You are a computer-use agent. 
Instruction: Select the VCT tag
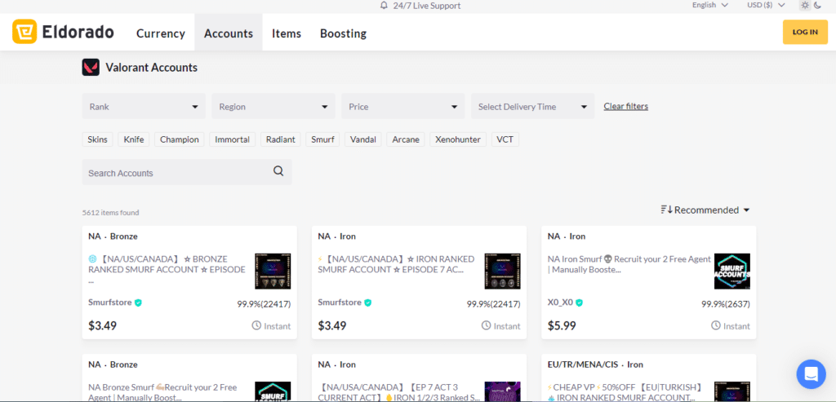click(x=505, y=139)
